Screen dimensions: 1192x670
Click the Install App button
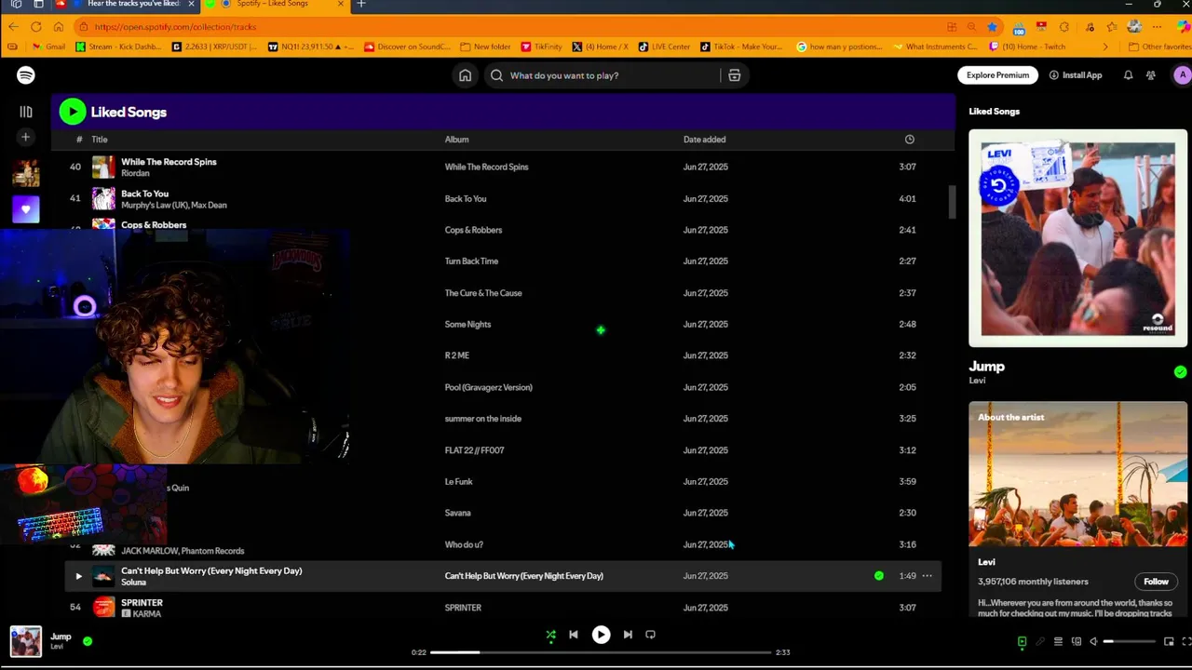1076,75
